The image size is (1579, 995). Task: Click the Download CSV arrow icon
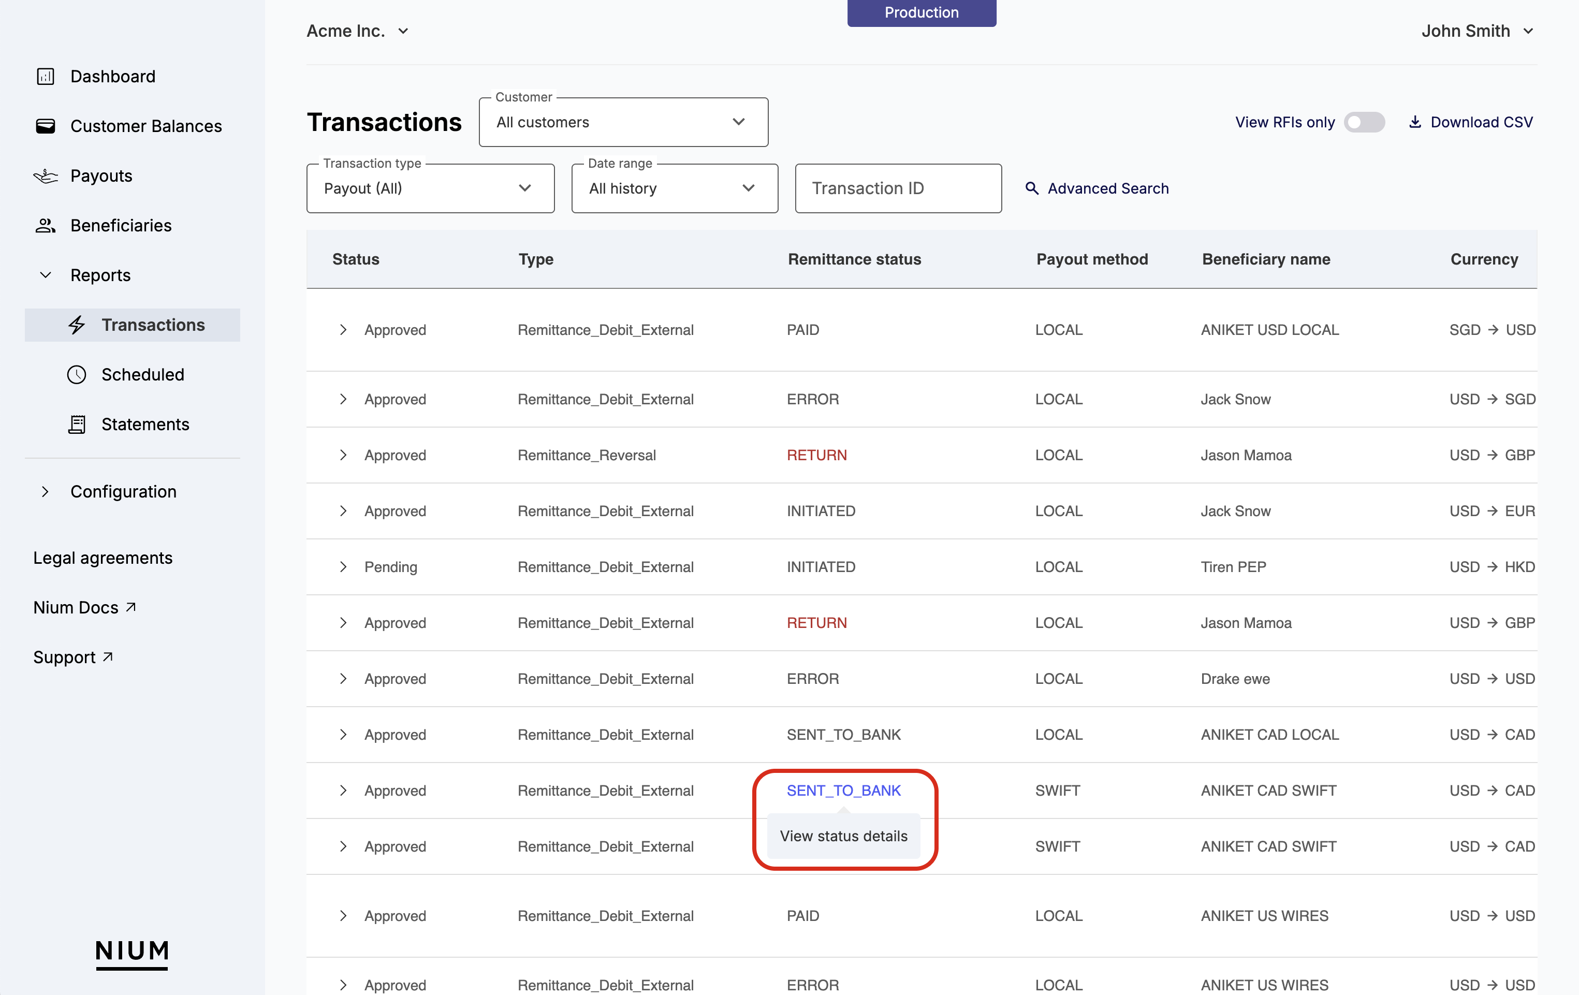coord(1415,122)
